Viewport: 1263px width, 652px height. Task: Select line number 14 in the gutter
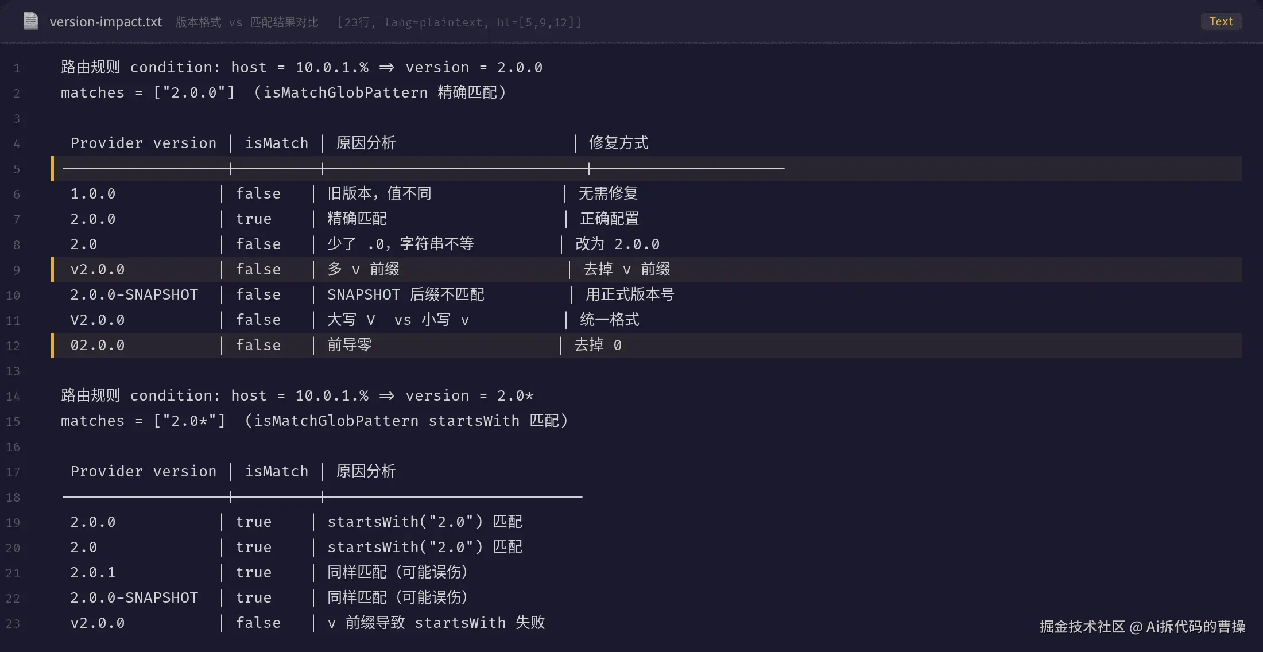point(13,397)
